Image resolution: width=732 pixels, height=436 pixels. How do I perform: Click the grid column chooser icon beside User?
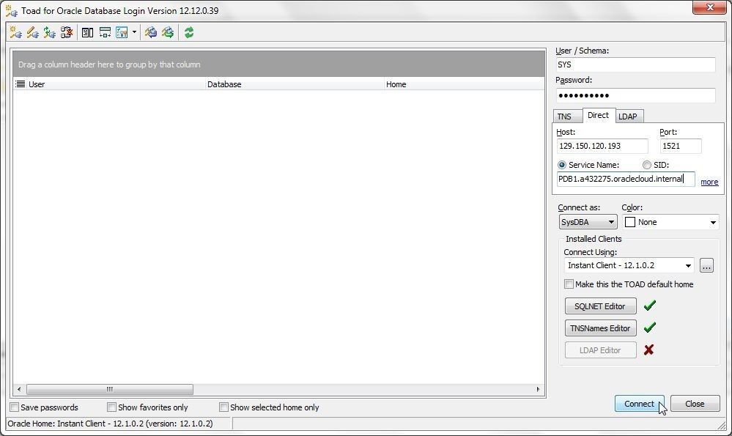point(20,84)
